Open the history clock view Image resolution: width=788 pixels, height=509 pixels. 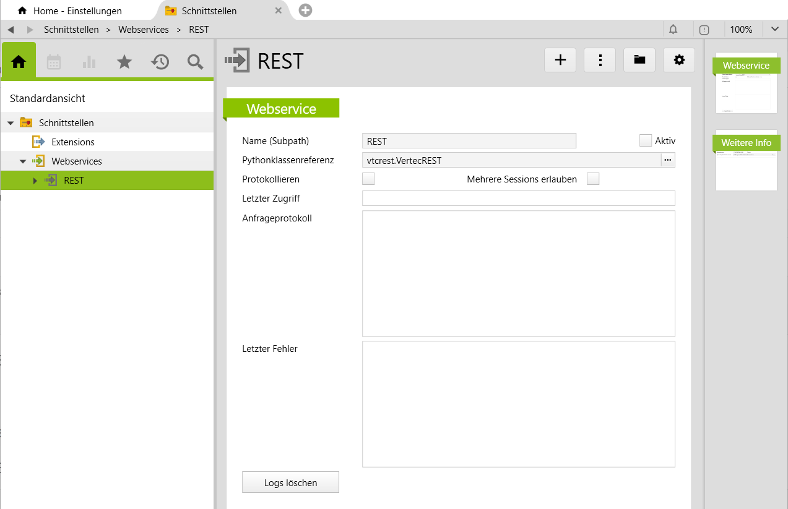[x=160, y=61]
